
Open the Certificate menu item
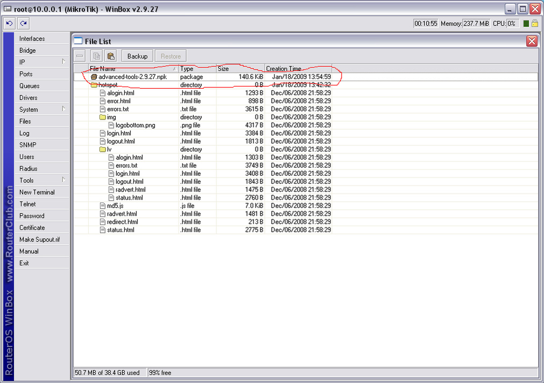pyautogui.click(x=41, y=227)
